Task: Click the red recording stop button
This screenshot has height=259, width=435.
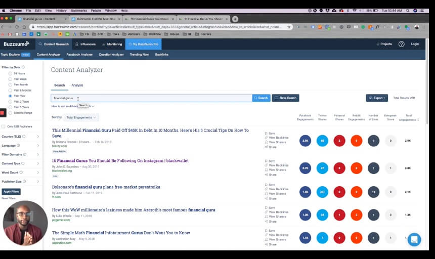Action: [3, 113]
